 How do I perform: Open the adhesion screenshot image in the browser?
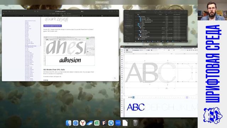[69, 51]
